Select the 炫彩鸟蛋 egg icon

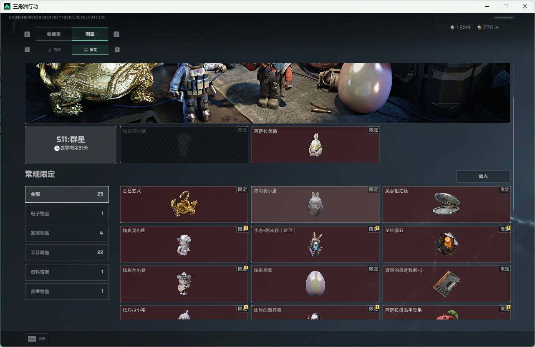coord(315,284)
